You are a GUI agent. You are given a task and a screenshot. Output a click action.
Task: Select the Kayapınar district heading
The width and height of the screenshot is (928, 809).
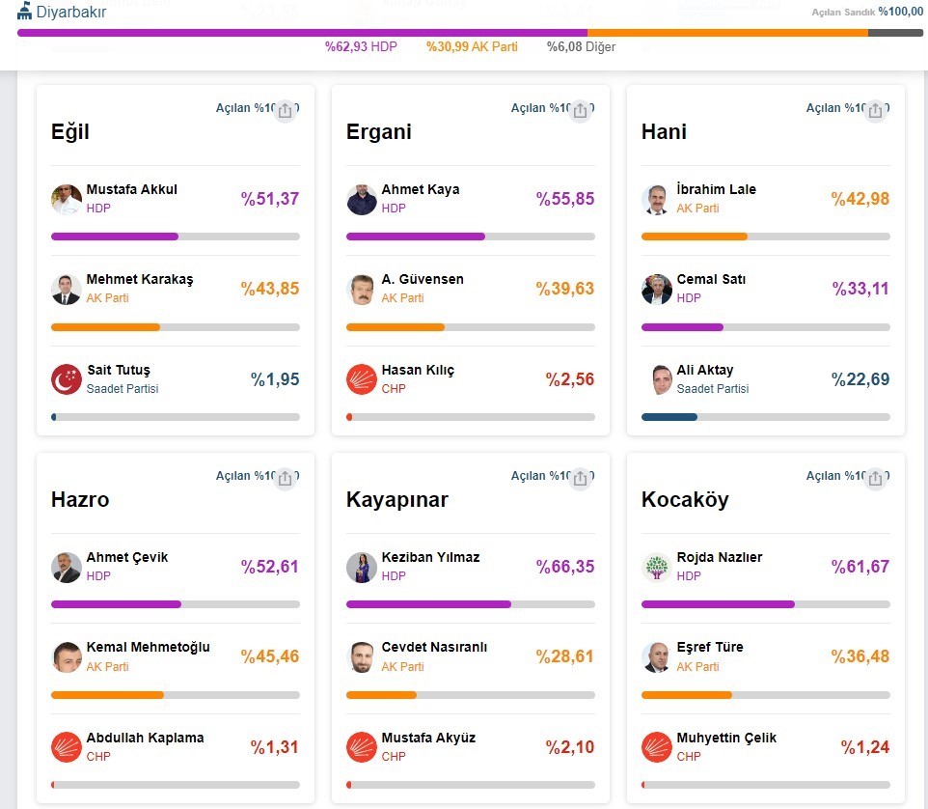click(397, 500)
